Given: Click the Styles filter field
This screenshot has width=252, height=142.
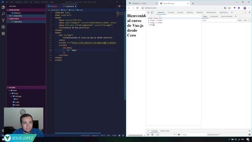Looking at the screenshot, I should pyautogui.click(x=219, y=20).
